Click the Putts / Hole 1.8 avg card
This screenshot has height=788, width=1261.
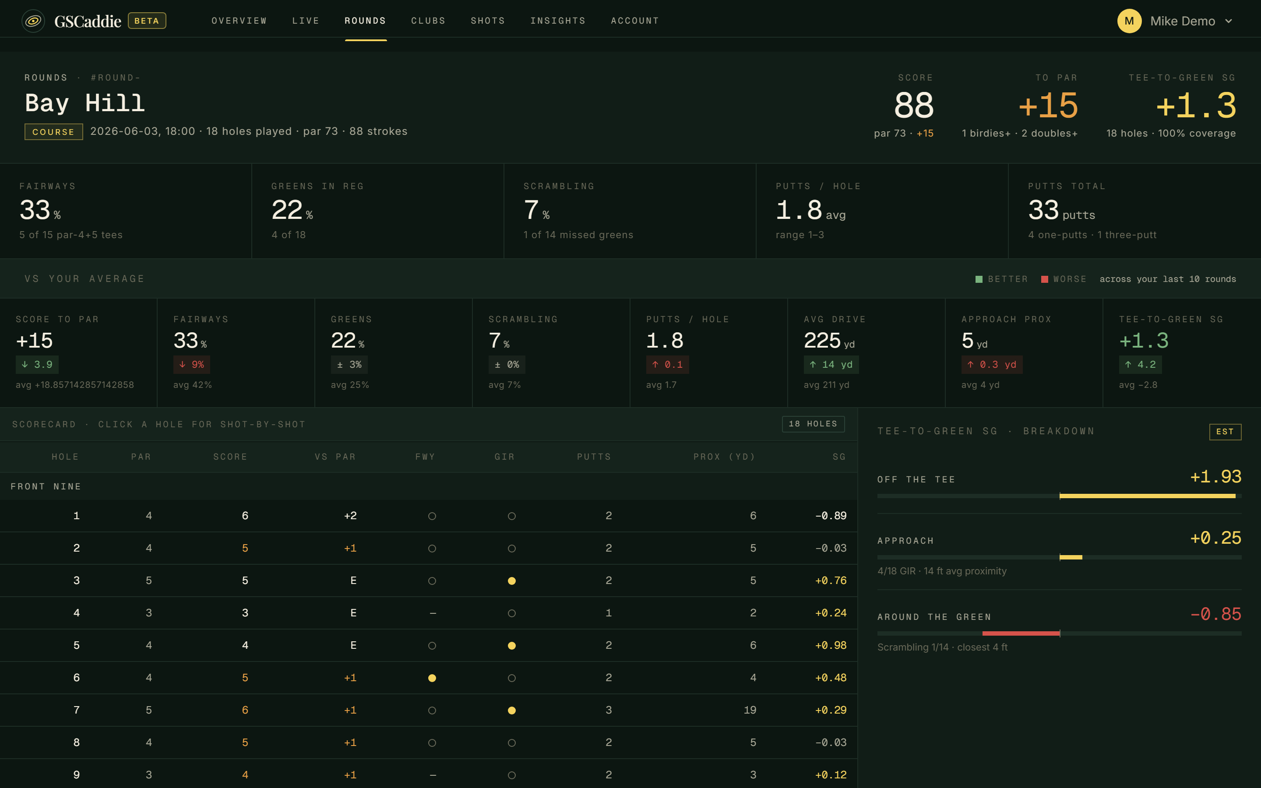click(882, 211)
